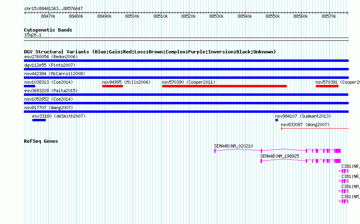Open variant esv2760054 (Redon2006) label

click(51, 57)
